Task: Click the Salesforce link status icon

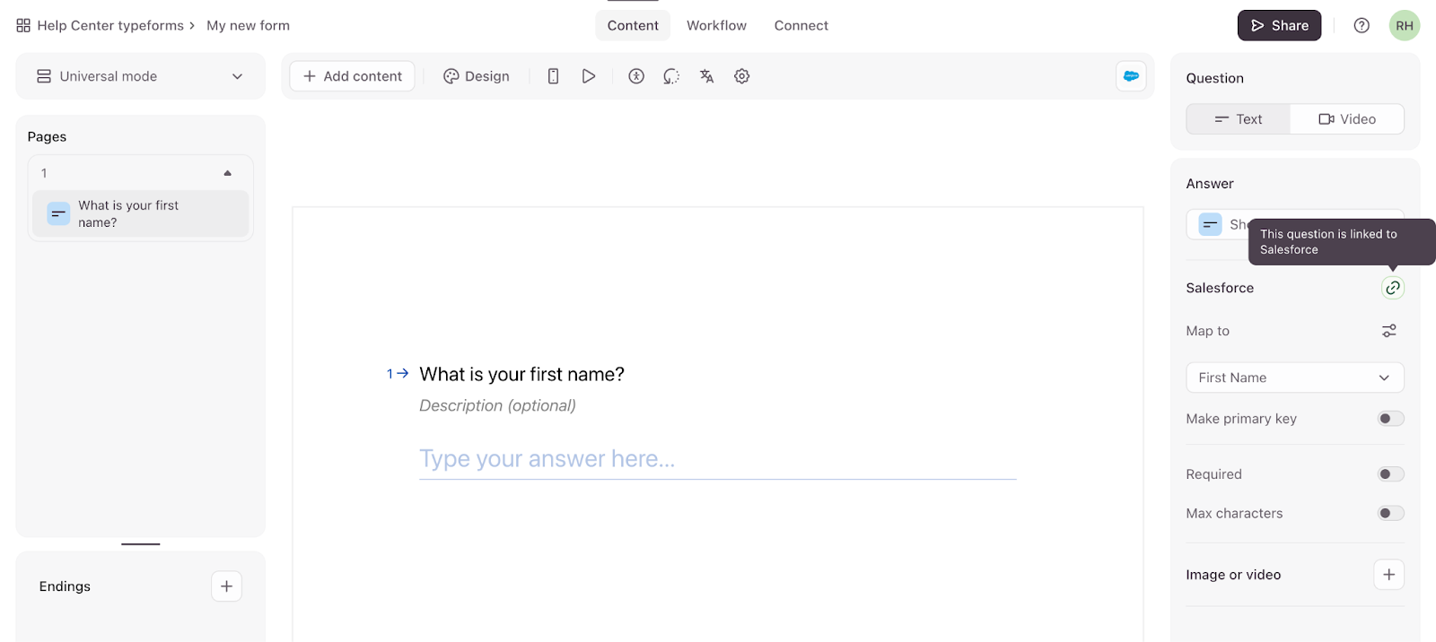Action: [1392, 288]
